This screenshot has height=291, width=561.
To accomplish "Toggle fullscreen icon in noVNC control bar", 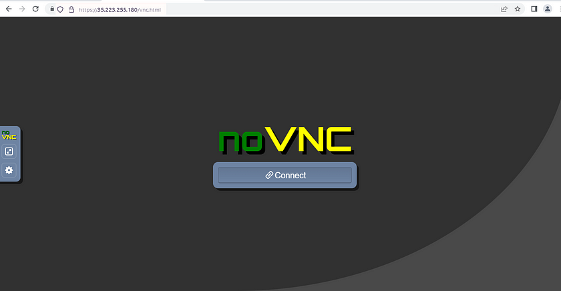I will (x=9, y=152).
